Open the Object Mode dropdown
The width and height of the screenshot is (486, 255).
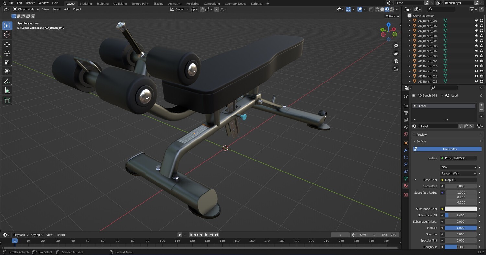(26, 9)
